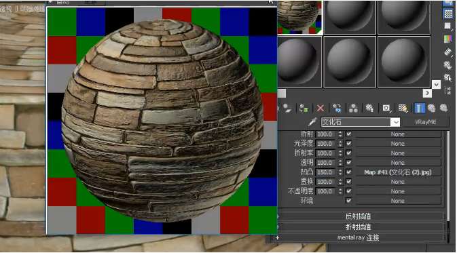
Task: Click the Go Forward to Sibling icon
Action: (x=443, y=109)
